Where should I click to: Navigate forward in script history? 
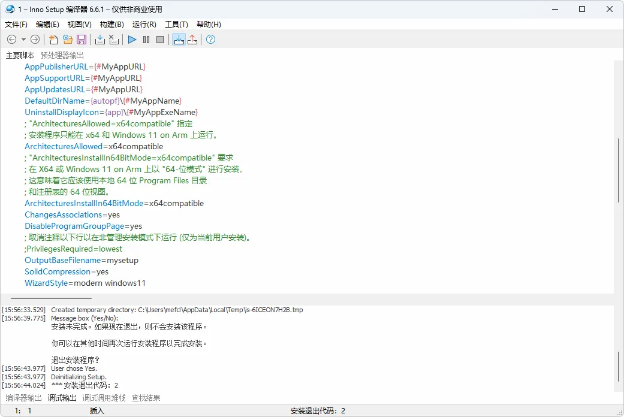35,40
